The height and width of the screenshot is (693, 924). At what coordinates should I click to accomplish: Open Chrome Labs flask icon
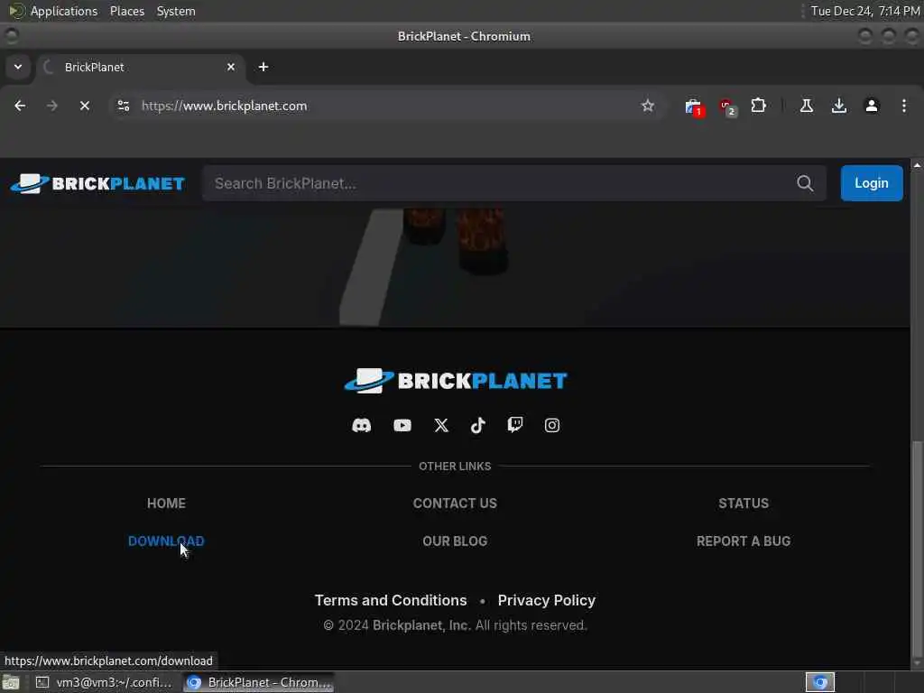tap(807, 106)
